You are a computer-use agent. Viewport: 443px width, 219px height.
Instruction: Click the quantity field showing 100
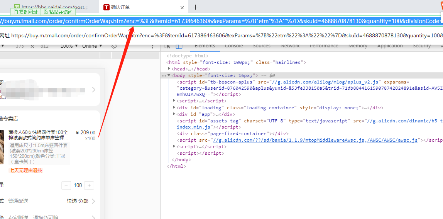coord(78,186)
